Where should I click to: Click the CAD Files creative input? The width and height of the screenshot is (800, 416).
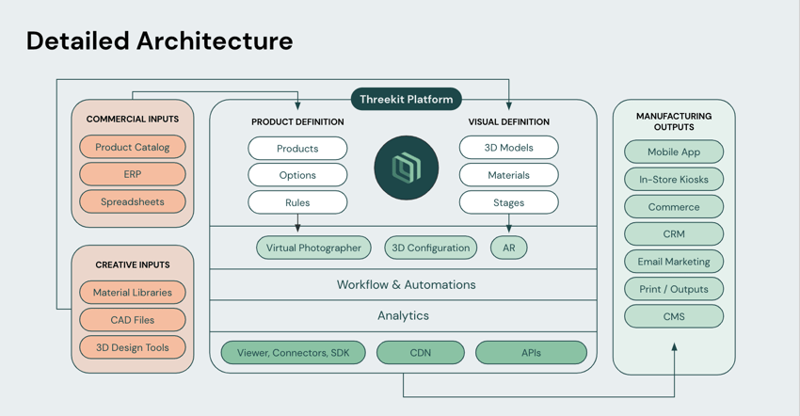(x=133, y=320)
